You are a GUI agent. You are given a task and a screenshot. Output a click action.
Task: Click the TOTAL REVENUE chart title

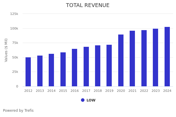tap(88, 6)
